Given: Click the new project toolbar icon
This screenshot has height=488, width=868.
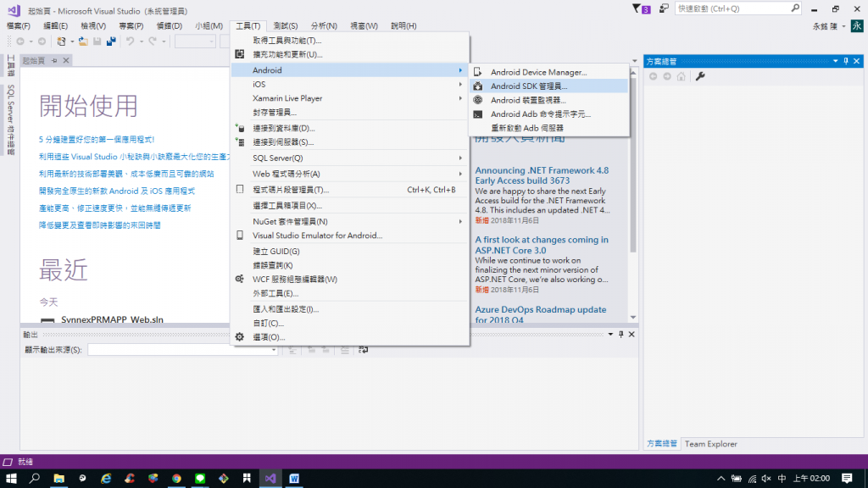Looking at the screenshot, I should [x=61, y=42].
